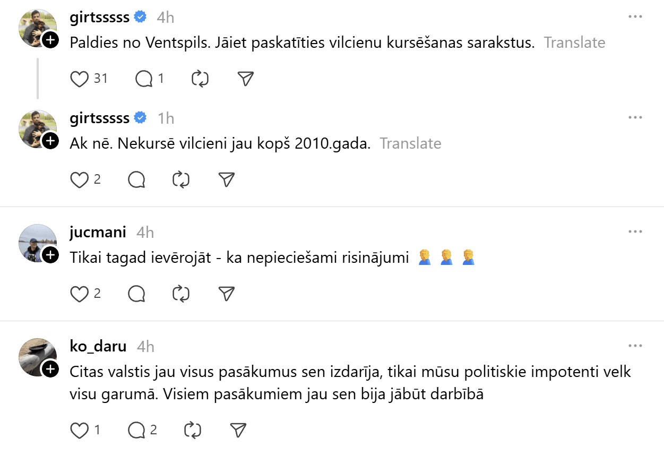Like the "Ak nē" reply

pos(80,180)
